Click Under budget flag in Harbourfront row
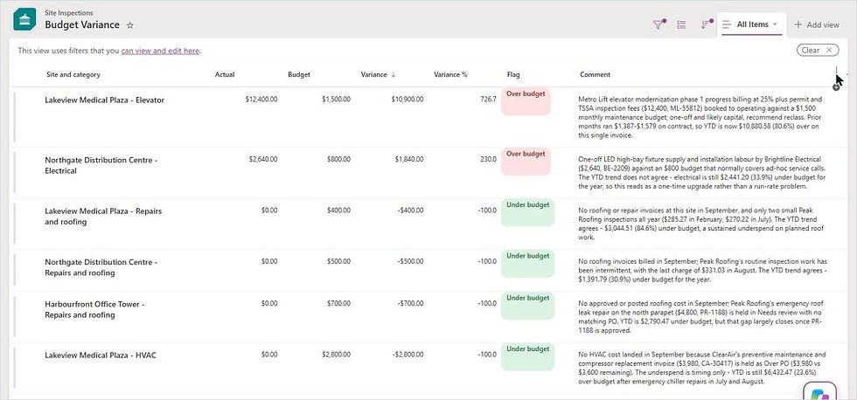 pos(528,306)
